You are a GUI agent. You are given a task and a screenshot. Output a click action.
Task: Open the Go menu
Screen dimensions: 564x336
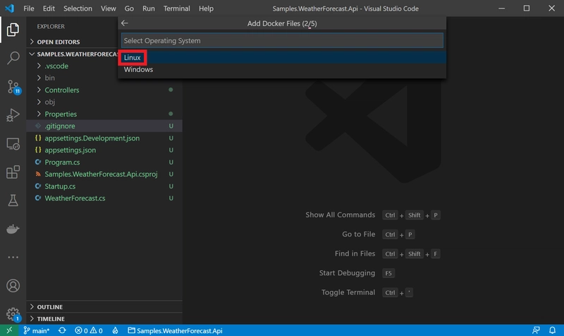click(x=129, y=8)
